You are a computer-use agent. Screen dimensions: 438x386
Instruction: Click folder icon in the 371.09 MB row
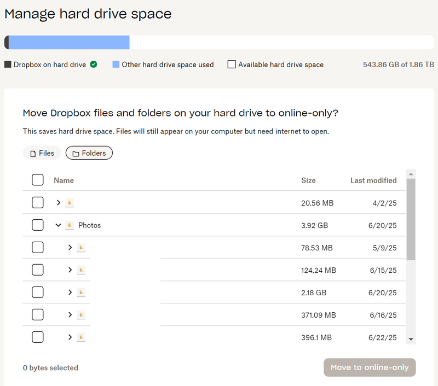coord(81,315)
